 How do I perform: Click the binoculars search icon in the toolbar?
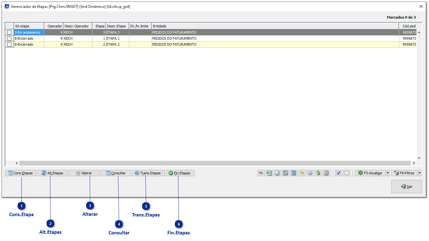click(x=261, y=173)
